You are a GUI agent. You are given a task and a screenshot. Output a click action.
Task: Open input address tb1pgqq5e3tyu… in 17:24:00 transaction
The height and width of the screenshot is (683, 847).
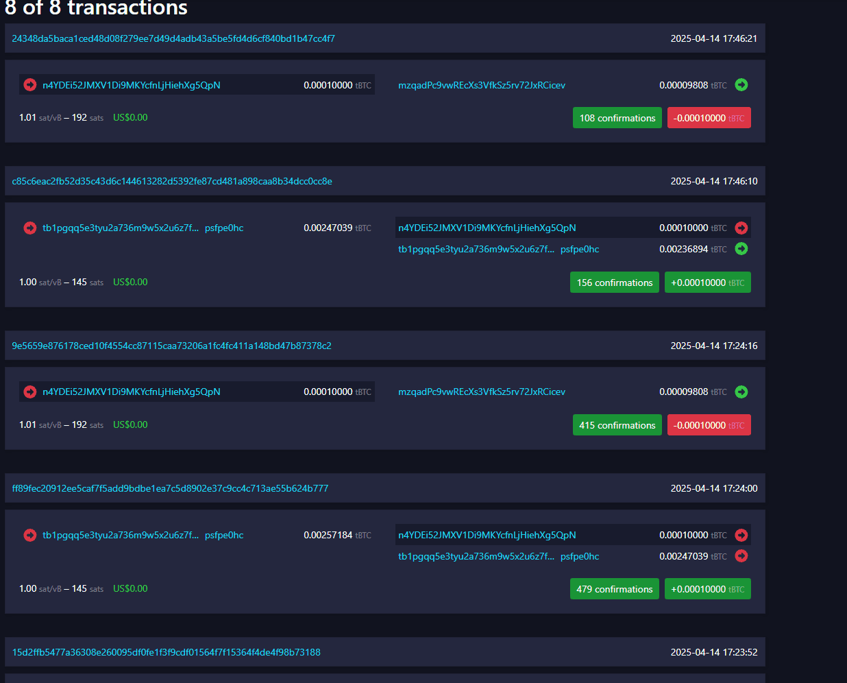(x=143, y=535)
